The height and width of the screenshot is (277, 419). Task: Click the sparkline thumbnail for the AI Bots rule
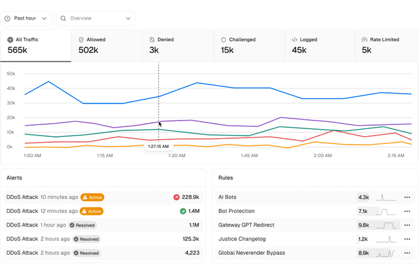click(x=386, y=197)
